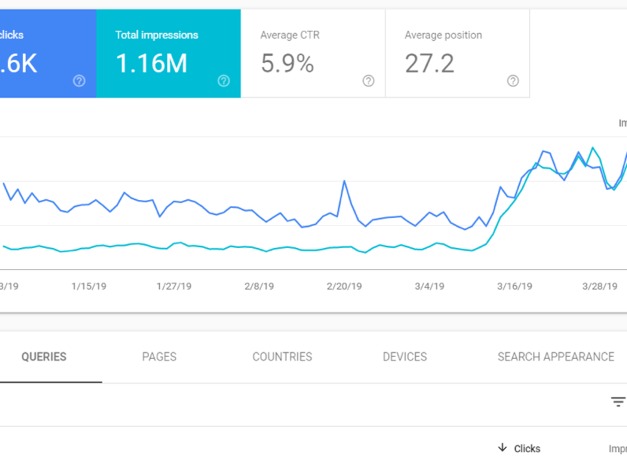The width and height of the screenshot is (627, 470).
Task: Open help icon on Average CTR card
Action: 368,81
